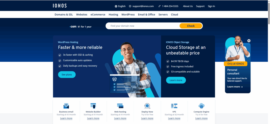This screenshot has width=270, height=124.
Task: Click the .com domain offer logo
Action: click(73, 27)
